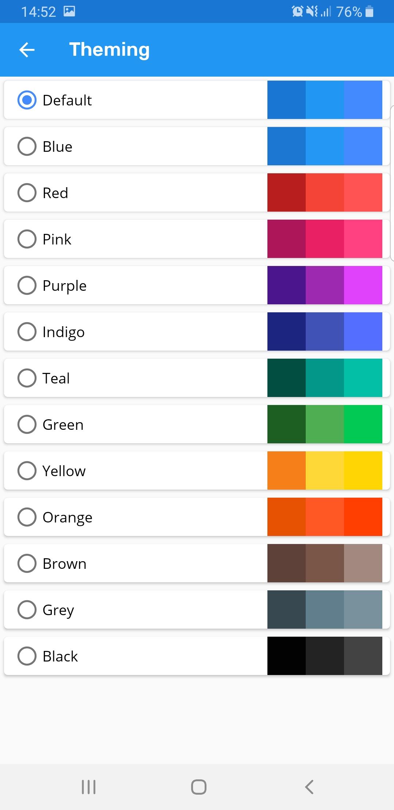394x810 pixels.
Task: Tap the picture notification icon
Action: pos(69,12)
